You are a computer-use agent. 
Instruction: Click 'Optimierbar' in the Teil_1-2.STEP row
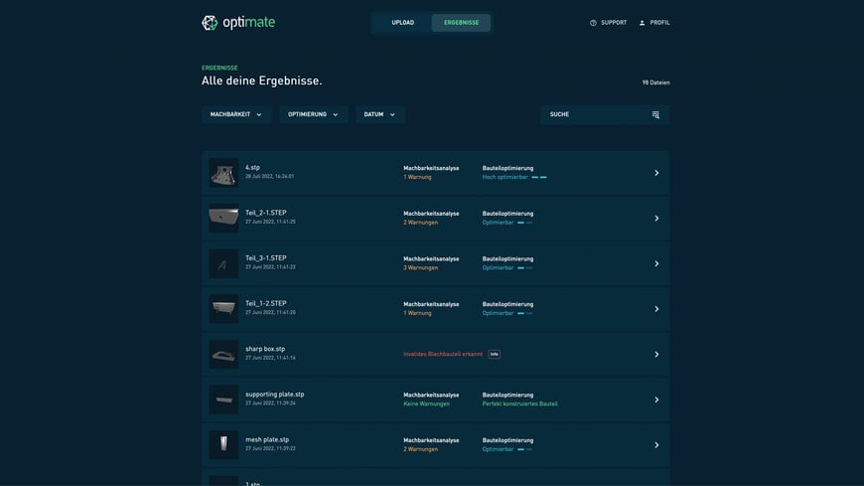498,313
